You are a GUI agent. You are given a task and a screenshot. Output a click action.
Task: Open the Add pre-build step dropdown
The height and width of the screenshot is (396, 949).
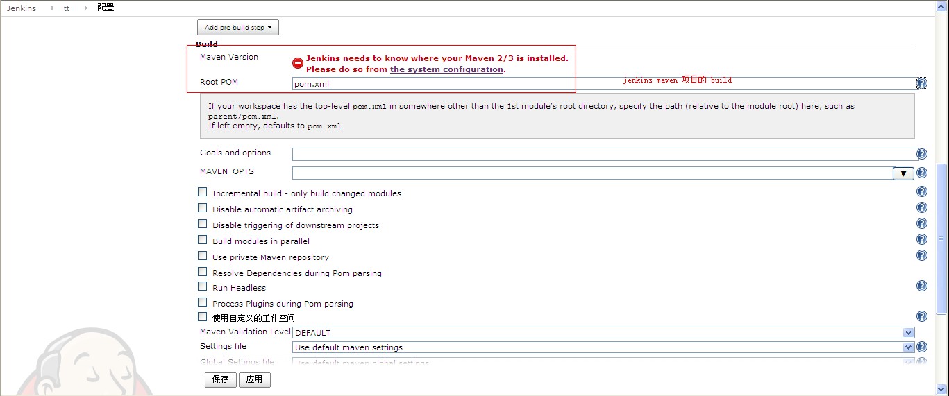(238, 28)
